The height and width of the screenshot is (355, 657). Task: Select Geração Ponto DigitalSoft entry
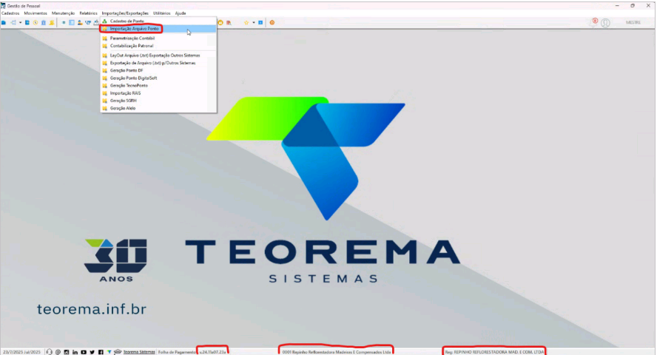click(158, 78)
